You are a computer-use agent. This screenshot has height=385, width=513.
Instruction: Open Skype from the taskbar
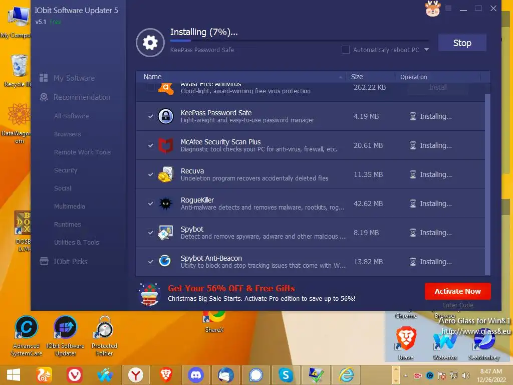point(286,375)
